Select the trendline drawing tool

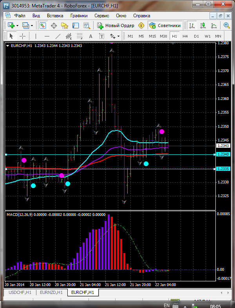[x=58, y=36]
